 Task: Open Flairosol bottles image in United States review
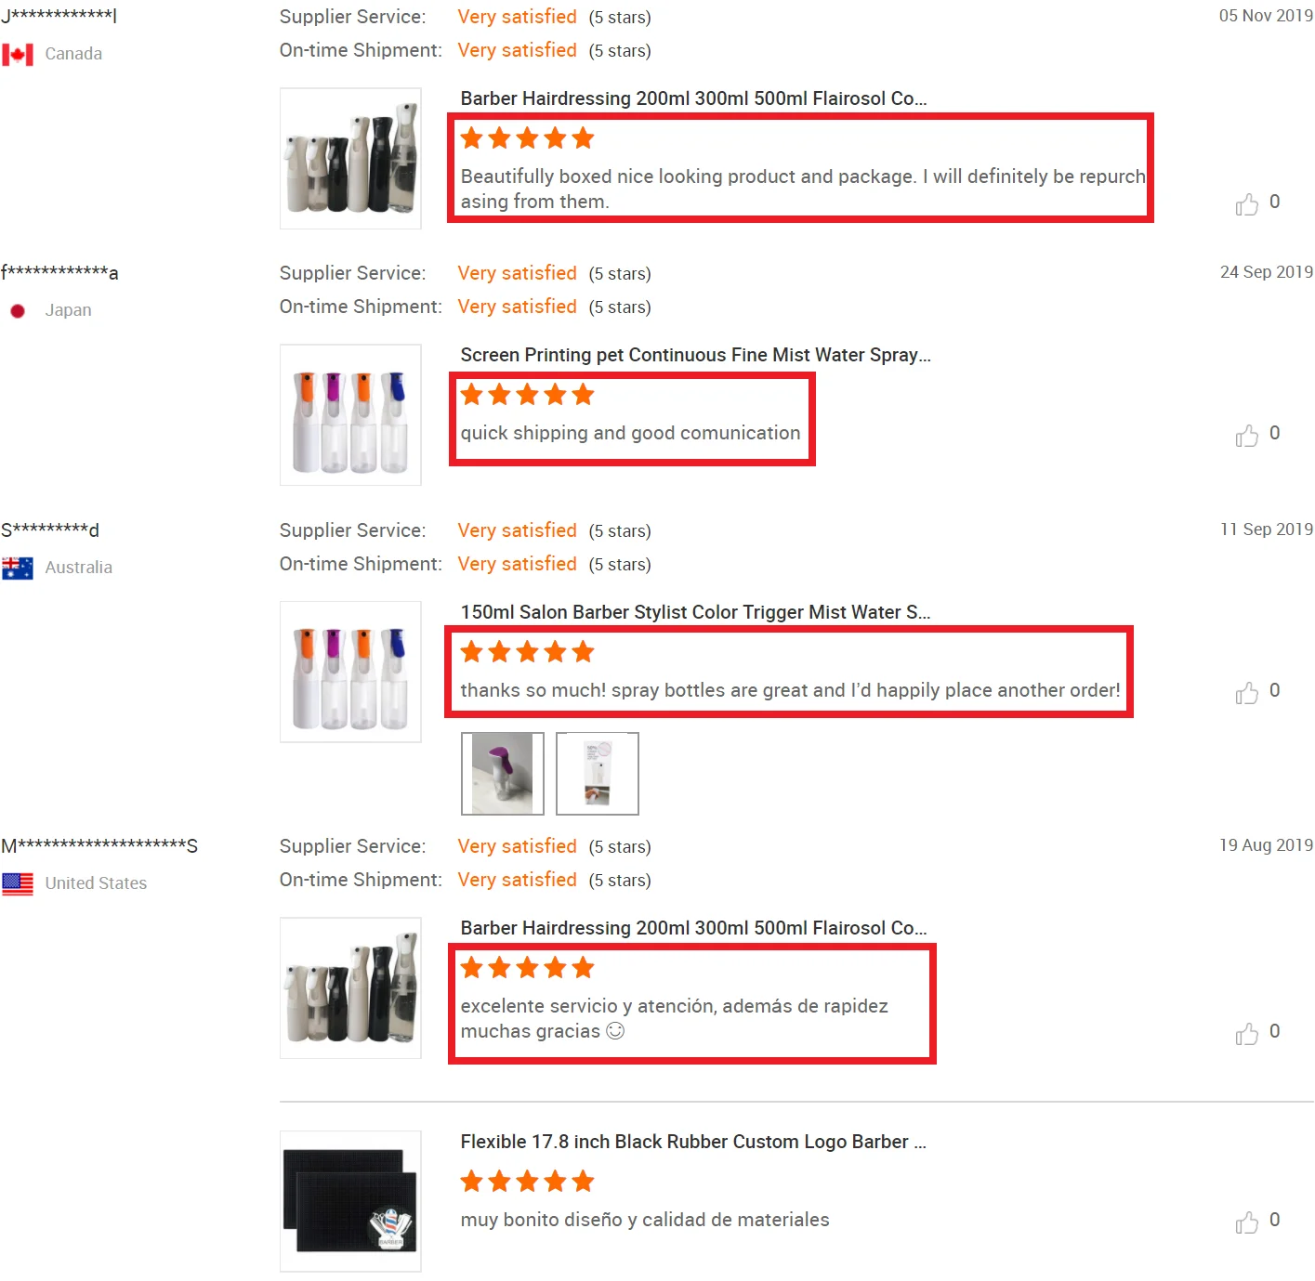pyautogui.click(x=350, y=988)
